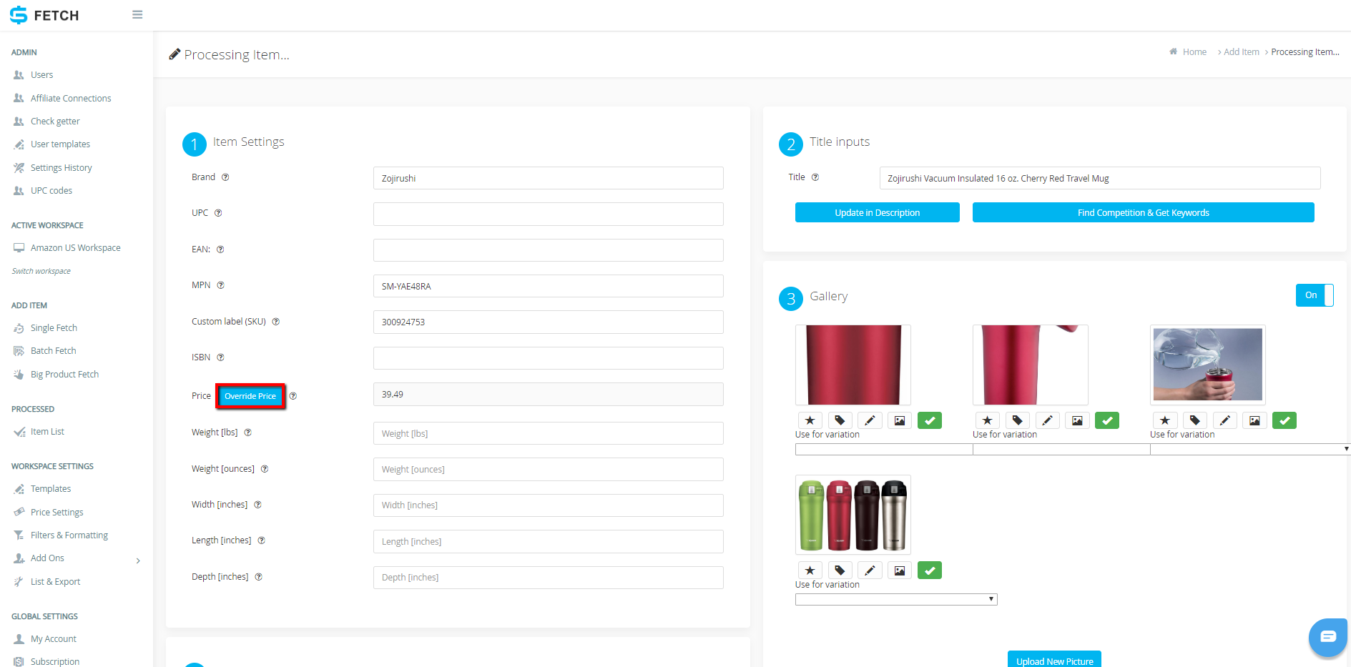Open variation dropdown under second gallery image

tap(1061, 449)
